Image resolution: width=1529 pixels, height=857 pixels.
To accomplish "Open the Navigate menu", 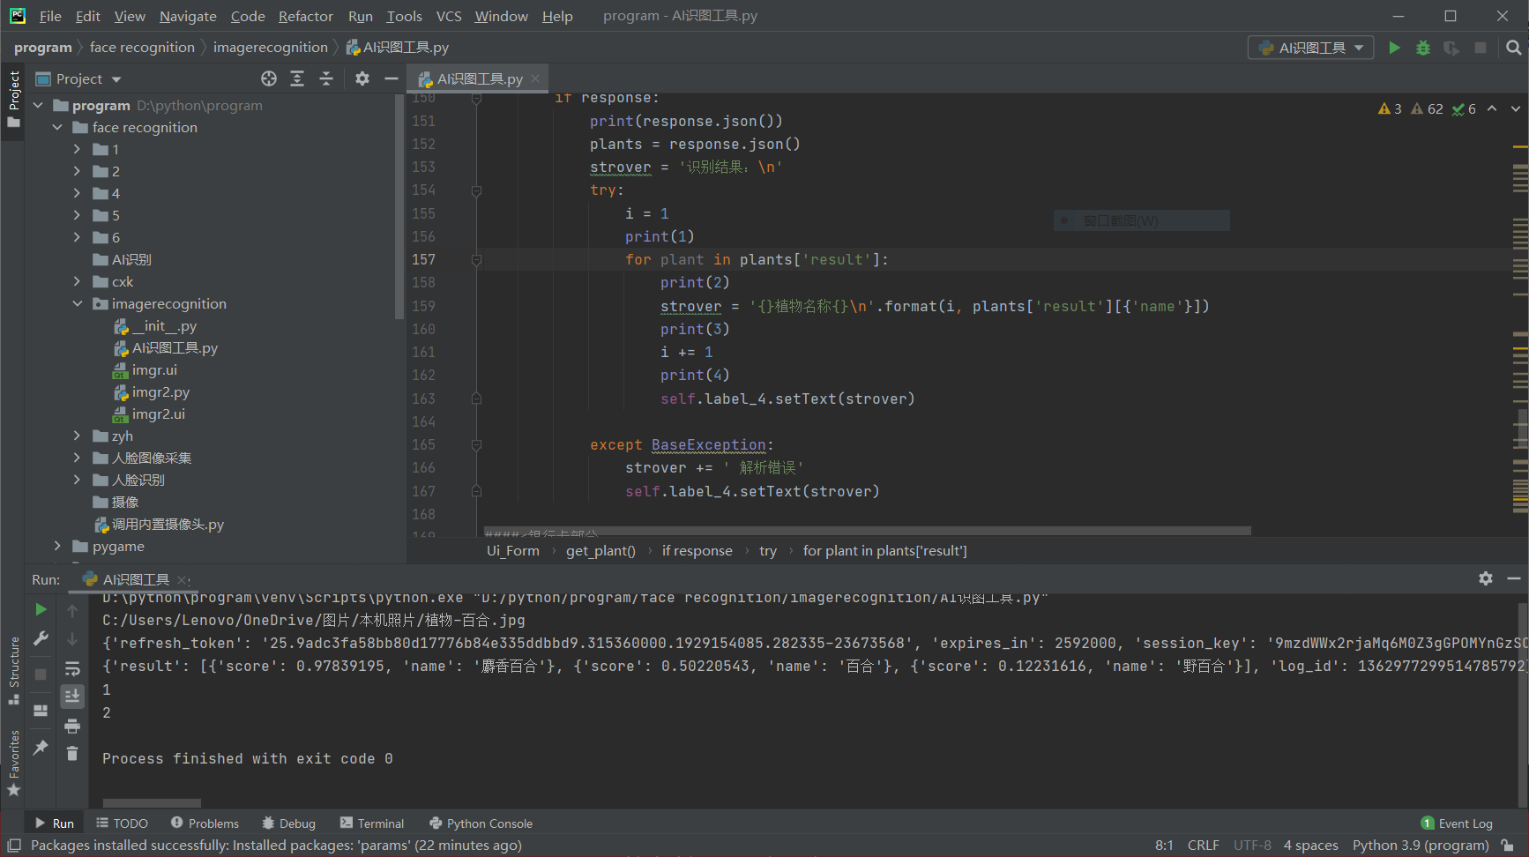I will coord(188,16).
